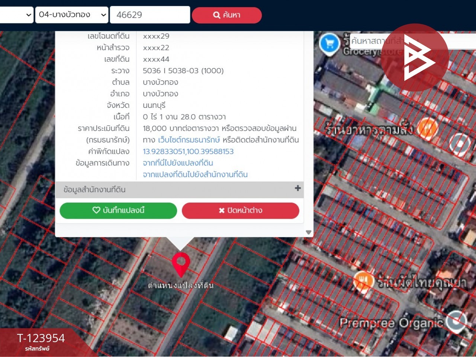The width and height of the screenshot is (476, 357).
Task: Click the orange restaurant marker near ร้านอาหารตามสั่ง
Action: [x=427, y=128]
